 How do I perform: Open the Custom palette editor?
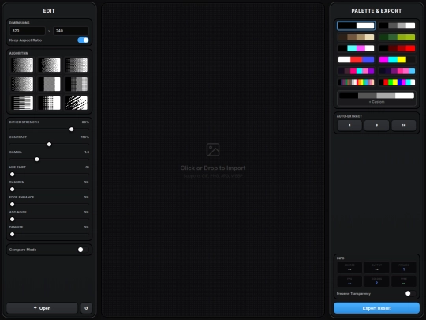(376, 98)
